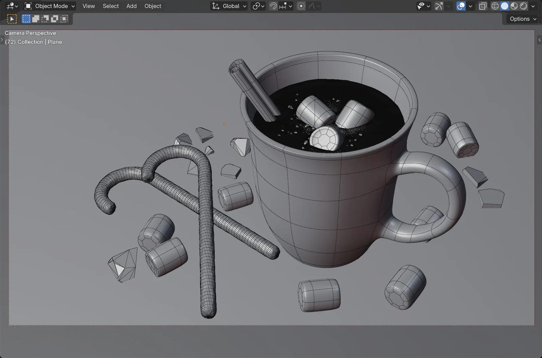This screenshot has width=542, height=358.
Task: Switch to Material Preview shading
Action: point(514,6)
